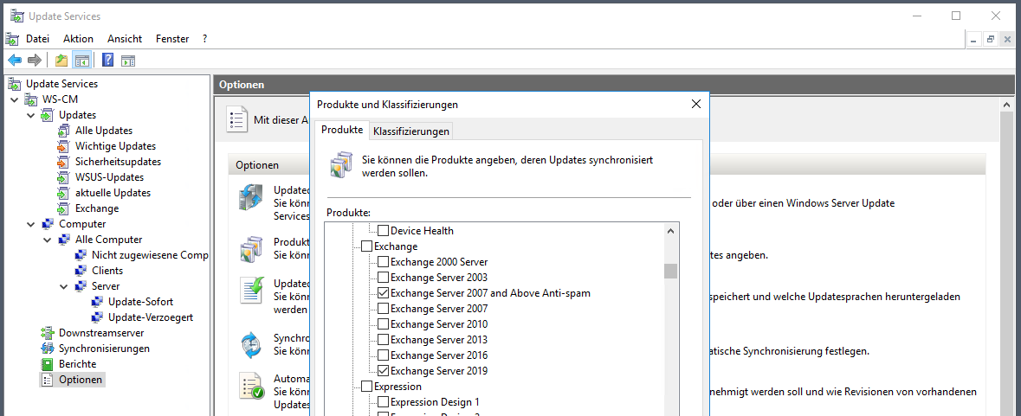Screen dimensions: 1021x416
Task: Click the Back arrow toolbar icon
Action: coord(15,61)
